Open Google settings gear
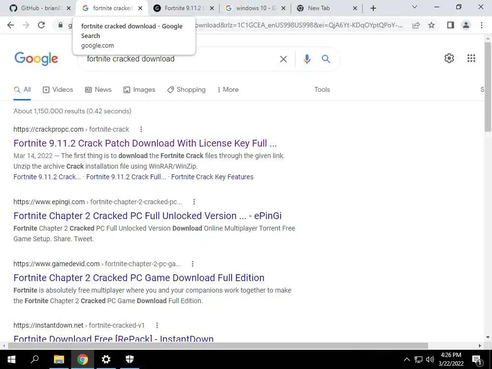 coord(449,58)
